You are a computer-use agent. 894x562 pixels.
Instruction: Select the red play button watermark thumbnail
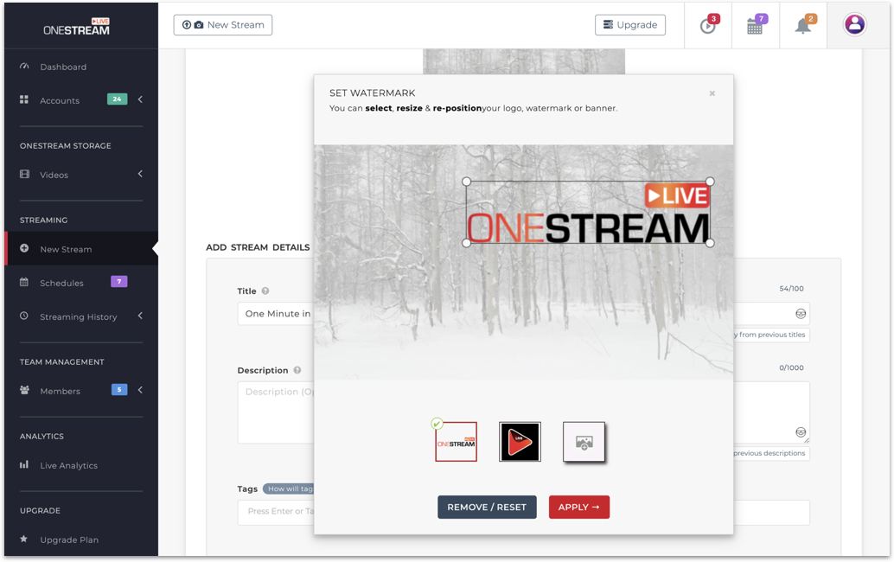(x=520, y=442)
